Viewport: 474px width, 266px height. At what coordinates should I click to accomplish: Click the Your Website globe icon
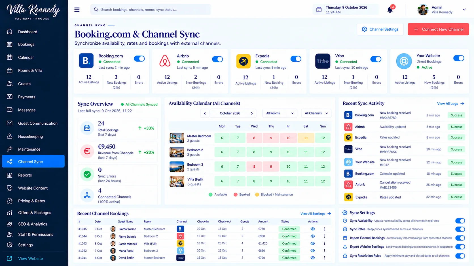[x=404, y=61]
